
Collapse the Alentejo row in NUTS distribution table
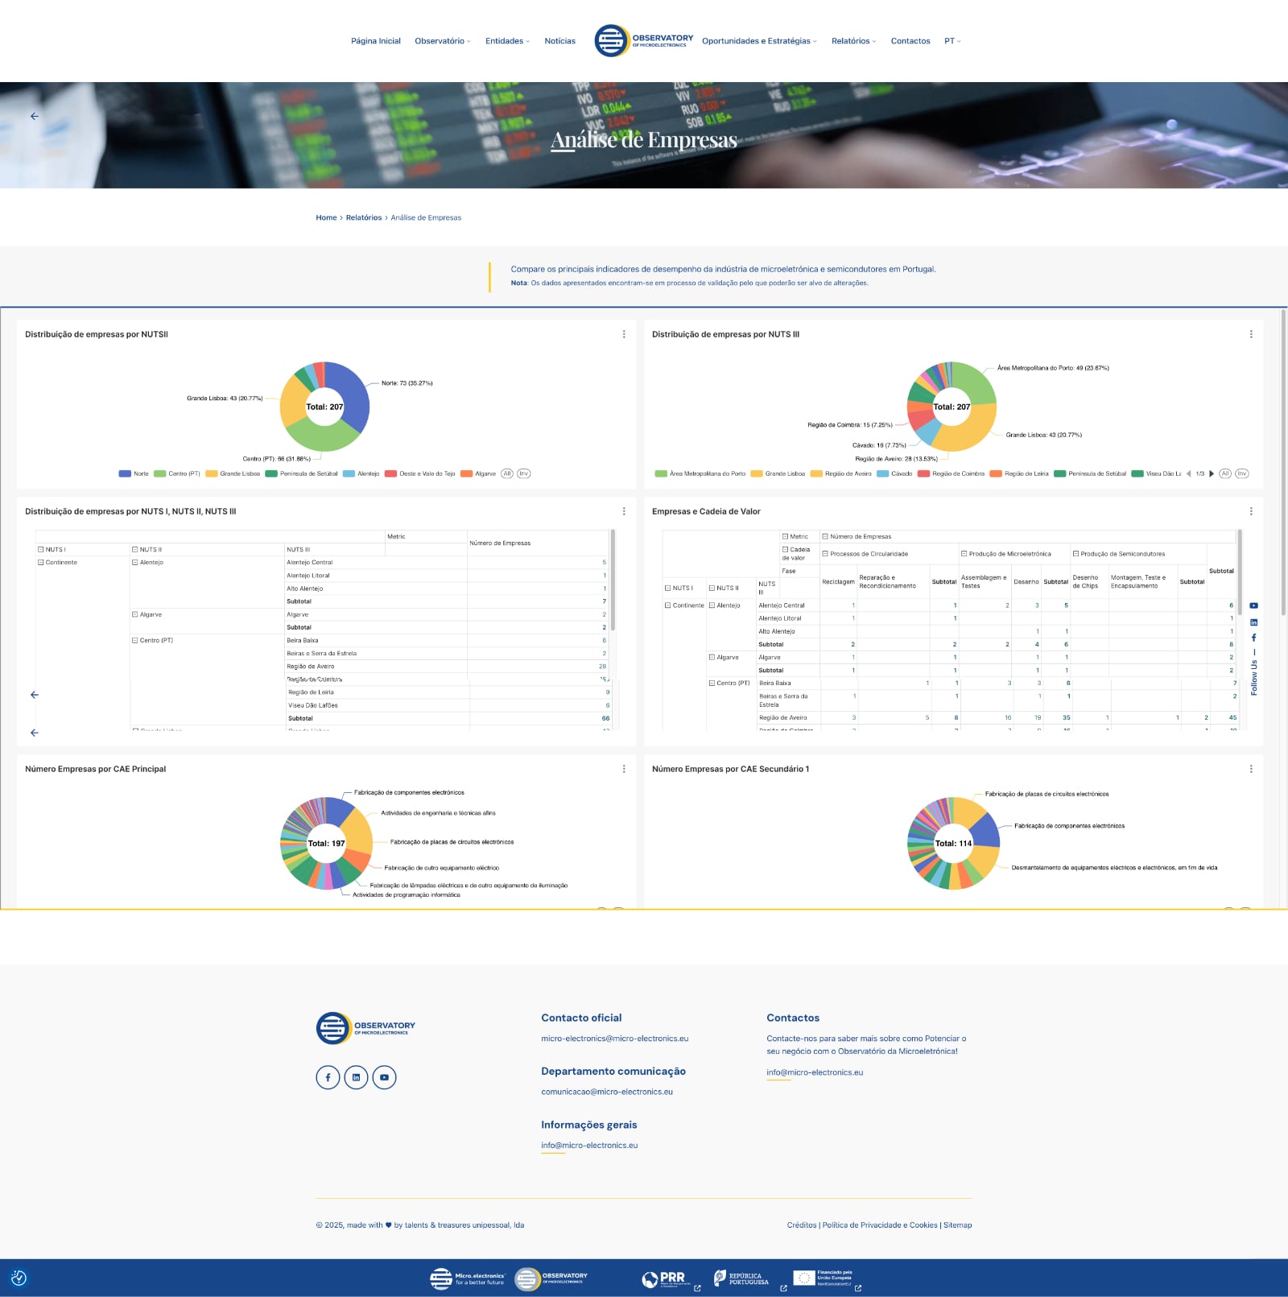coord(135,563)
